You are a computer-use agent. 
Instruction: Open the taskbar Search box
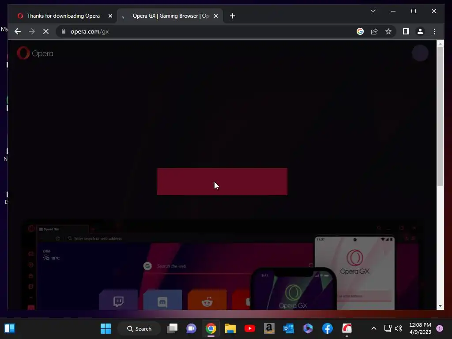pos(139,328)
